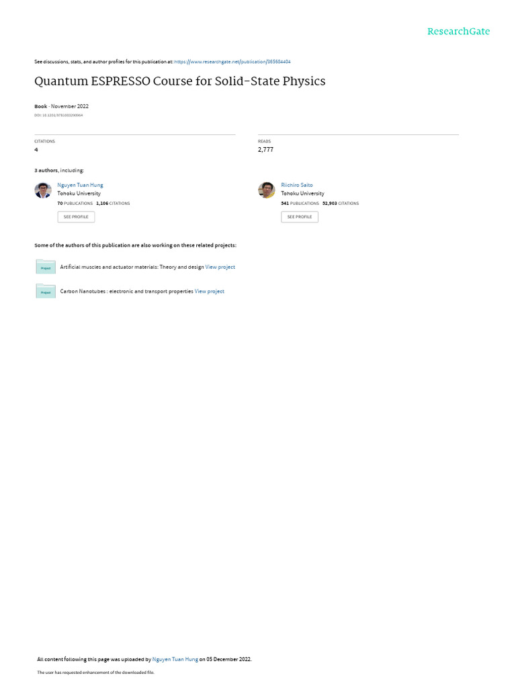Click Riichiro Saito's profile photo
The image size is (516, 688).
pyautogui.click(x=266, y=190)
